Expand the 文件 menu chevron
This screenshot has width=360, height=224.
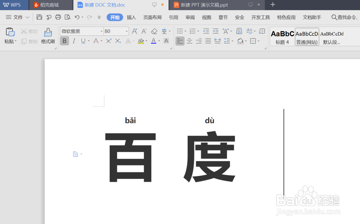[27, 17]
